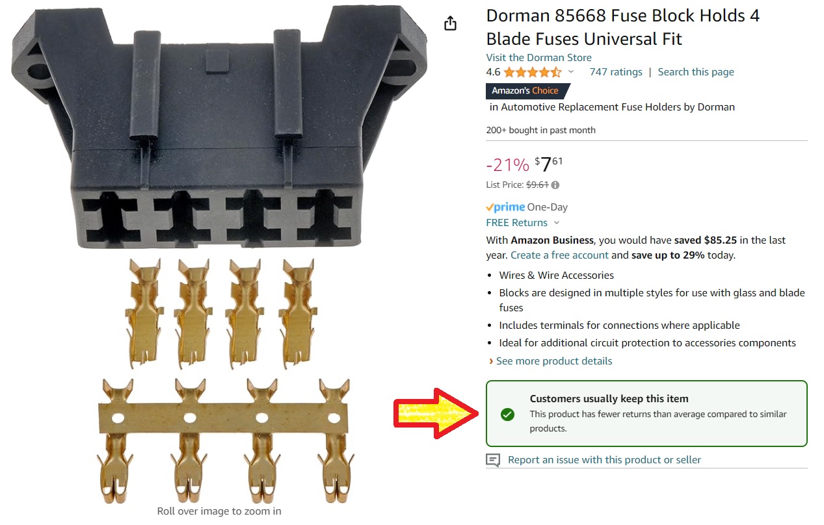Image resolution: width=824 pixels, height=525 pixels.
Task: Click Create a free account link
Action: coord(560,255)
